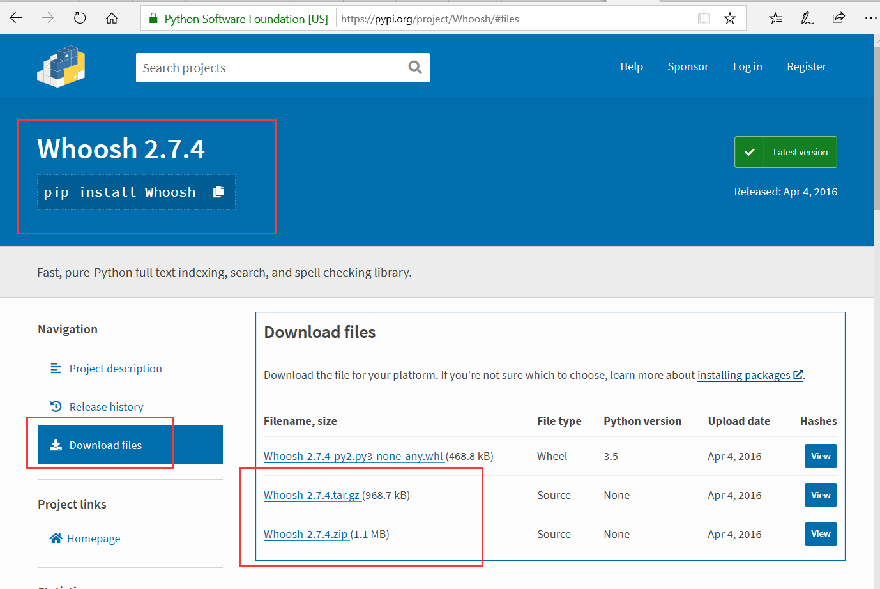View hashes for the tar.gz file

click(x=821, y=495)
